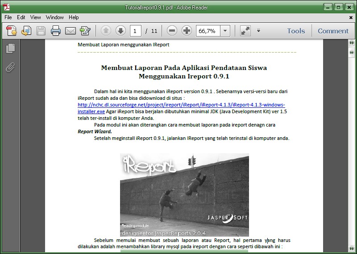Click the iReport splash screen image
The width and height of the screenshot is (357, 254).
(184, 195)
